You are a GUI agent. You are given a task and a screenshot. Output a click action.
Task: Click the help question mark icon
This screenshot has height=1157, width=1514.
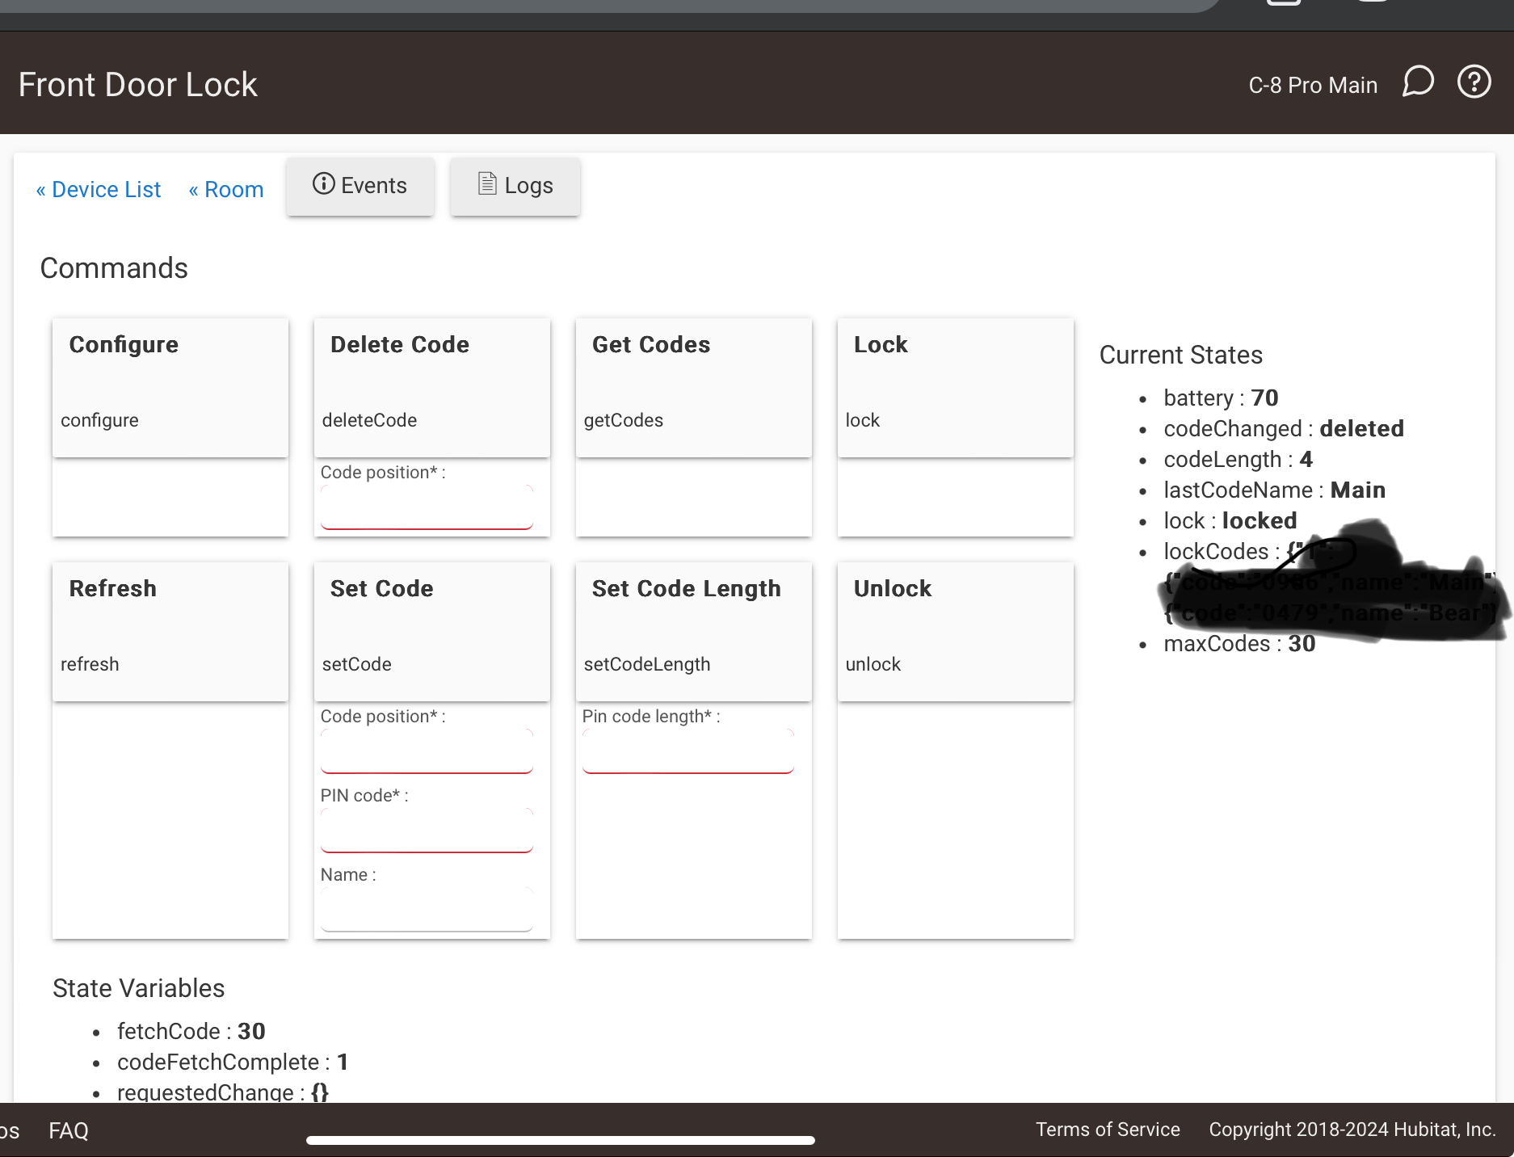(1474, 82)
